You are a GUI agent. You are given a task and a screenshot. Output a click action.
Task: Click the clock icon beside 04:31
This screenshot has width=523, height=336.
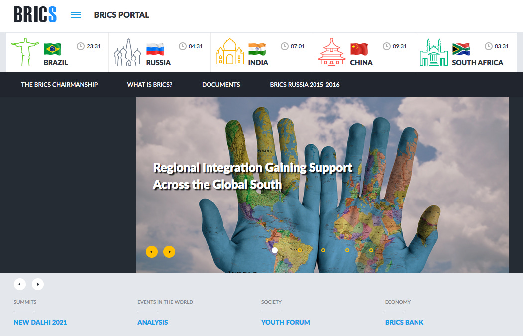(x=183, y=46)
